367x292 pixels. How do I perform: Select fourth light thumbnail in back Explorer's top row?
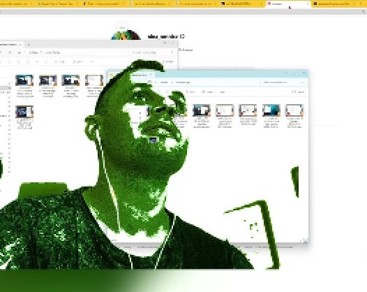(94, 80)
